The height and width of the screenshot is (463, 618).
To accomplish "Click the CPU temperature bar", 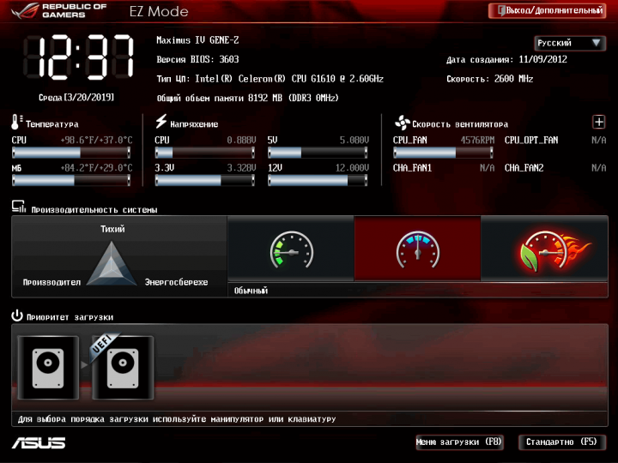I will pos(71,153).
